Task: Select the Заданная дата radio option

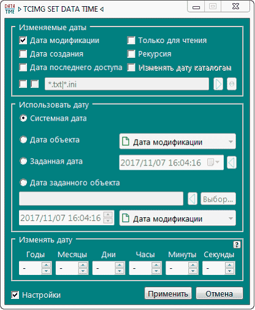Action: 23,161
